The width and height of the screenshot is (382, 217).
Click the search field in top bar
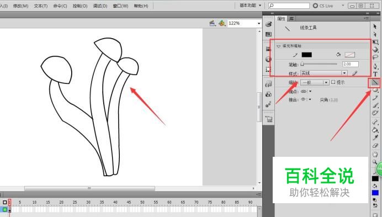click(289, 6)
